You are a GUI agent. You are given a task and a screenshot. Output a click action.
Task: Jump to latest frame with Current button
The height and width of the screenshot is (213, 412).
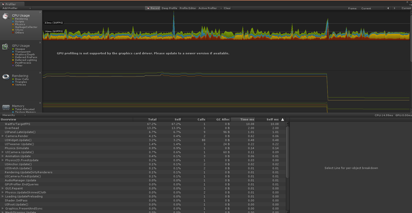[406, 8]
